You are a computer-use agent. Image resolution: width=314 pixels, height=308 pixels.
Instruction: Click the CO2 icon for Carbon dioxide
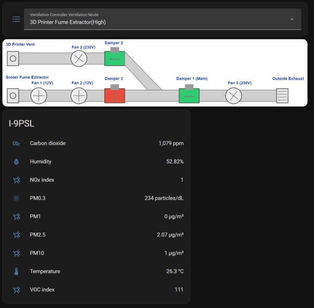click(16, 143)
